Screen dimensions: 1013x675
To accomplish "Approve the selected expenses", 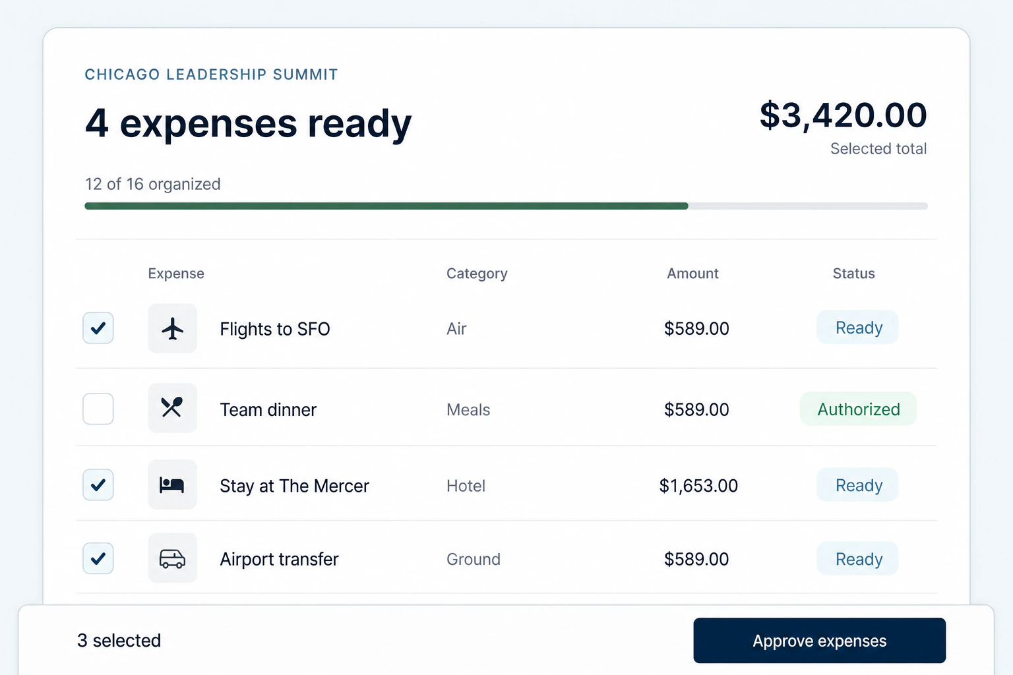I will (819, 641).
